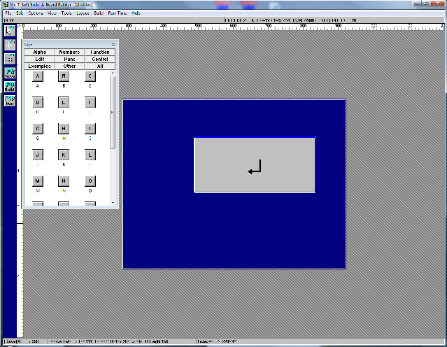This screenshot has height=347, width=447.
Task: Show the Punc key category
Action: pos(69,59)
